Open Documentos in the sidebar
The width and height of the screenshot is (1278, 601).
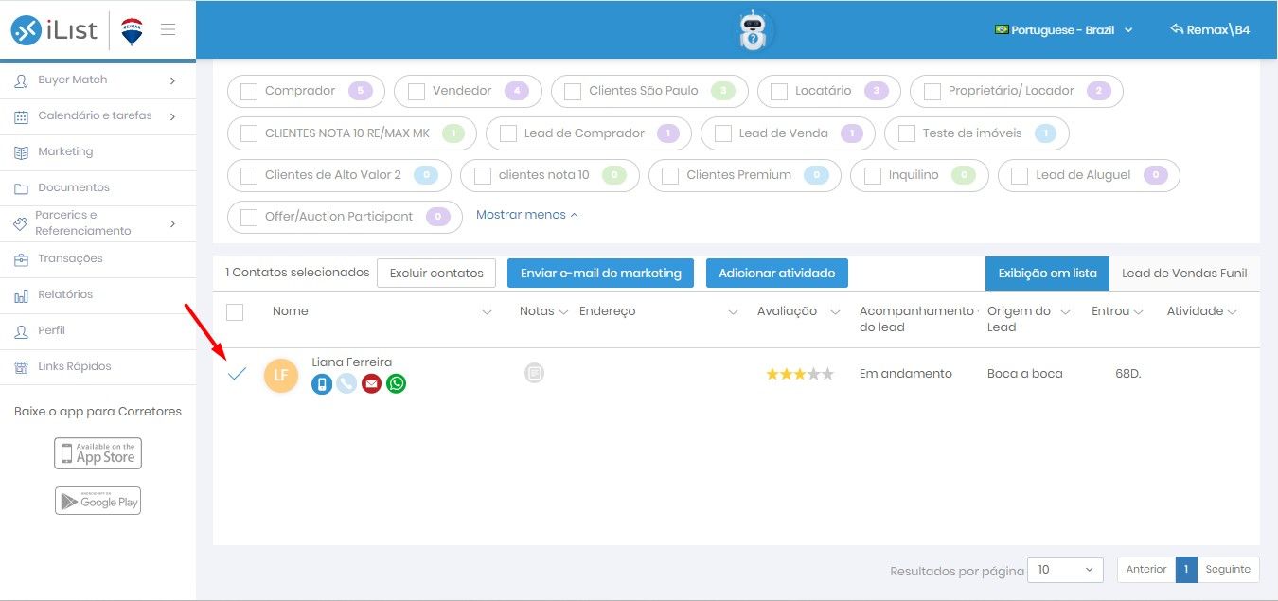click(x=74, y=187)
